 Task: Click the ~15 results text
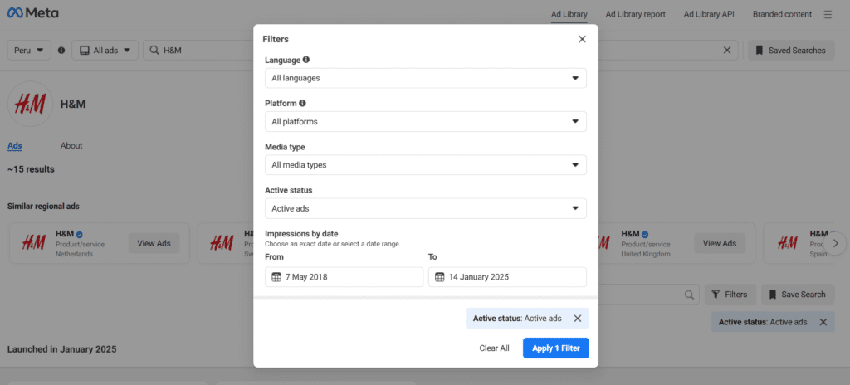tap(31, 169)
